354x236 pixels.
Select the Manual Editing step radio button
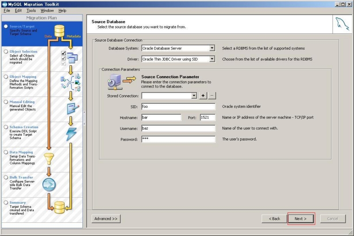[x=6, y=102]
